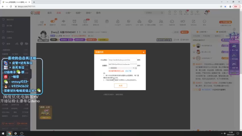
Task: Click the left arrow of stream code scrollbar
Action: [110, 68]
